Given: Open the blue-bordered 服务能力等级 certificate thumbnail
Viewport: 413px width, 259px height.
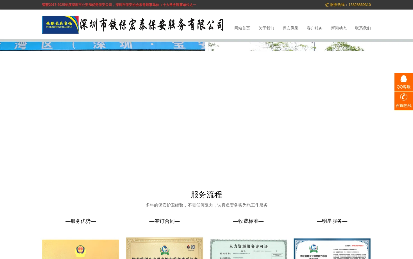Looking at the screenshot, I should 332,249.
